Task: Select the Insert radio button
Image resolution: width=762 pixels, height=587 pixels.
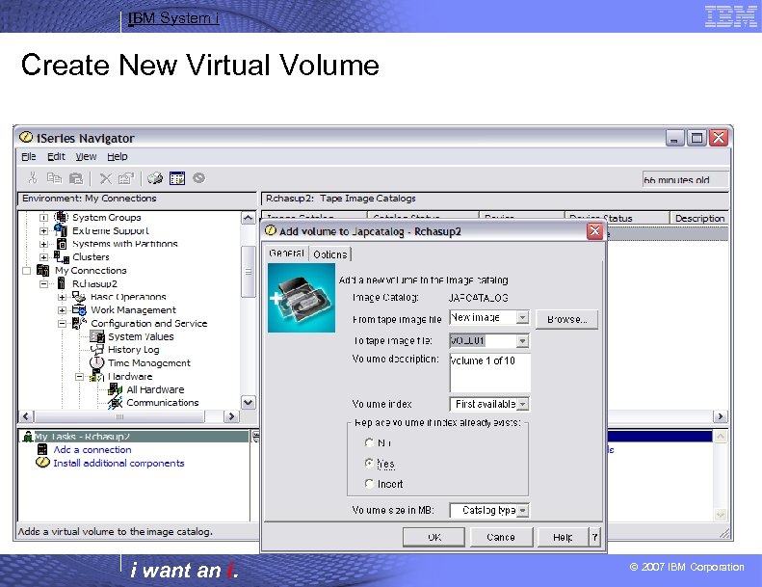Action: tap(369, 484)
